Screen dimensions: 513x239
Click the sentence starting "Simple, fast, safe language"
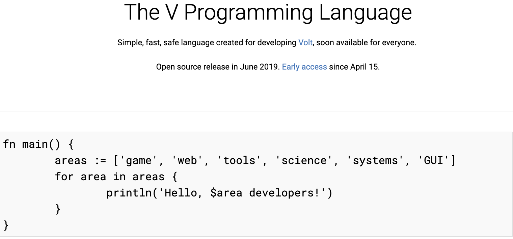point(267,43)
